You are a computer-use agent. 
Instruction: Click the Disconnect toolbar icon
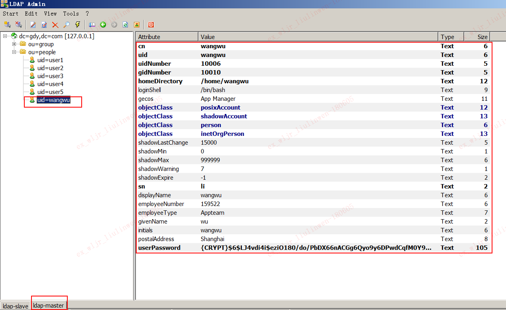18,25
